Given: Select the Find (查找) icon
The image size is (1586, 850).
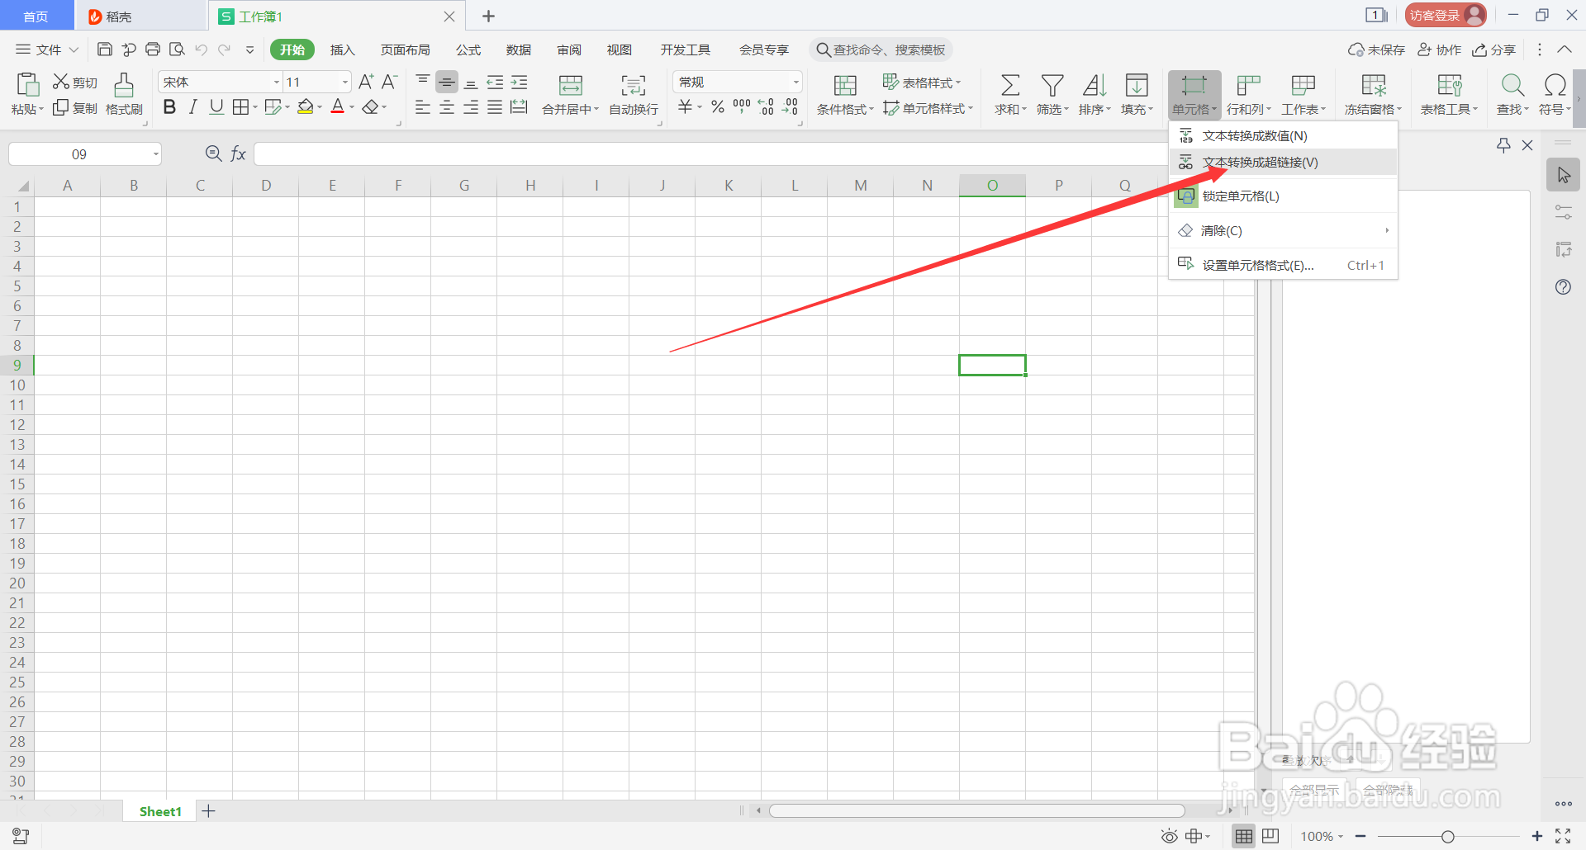Looking at the screenshot, I should pos(1512,93).
